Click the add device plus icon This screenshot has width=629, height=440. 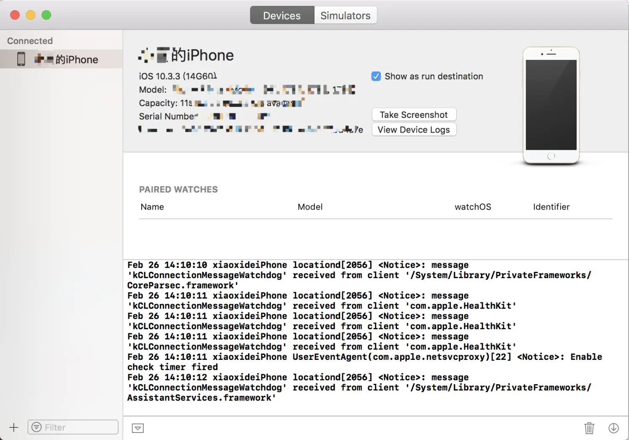point(14,427)
